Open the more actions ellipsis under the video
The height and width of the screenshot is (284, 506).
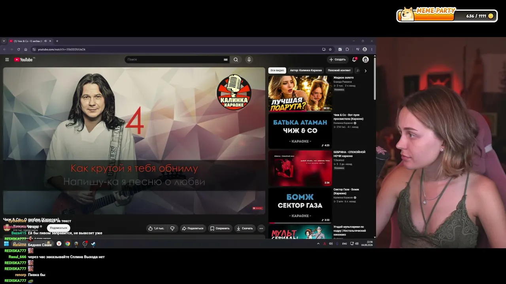tap(261, 228)
